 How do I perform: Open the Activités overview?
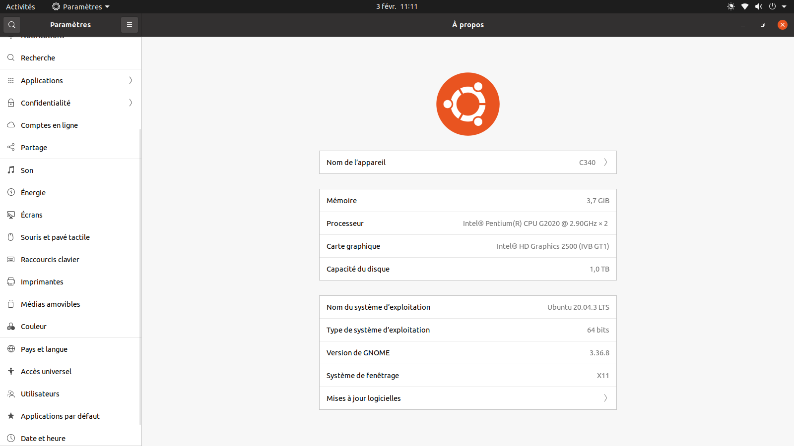(x=20, y=6)
